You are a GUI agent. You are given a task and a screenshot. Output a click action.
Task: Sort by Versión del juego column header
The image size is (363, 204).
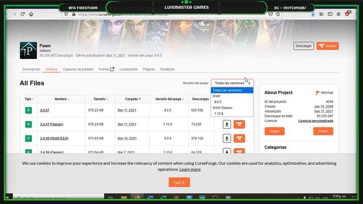[x=170, y=99]
